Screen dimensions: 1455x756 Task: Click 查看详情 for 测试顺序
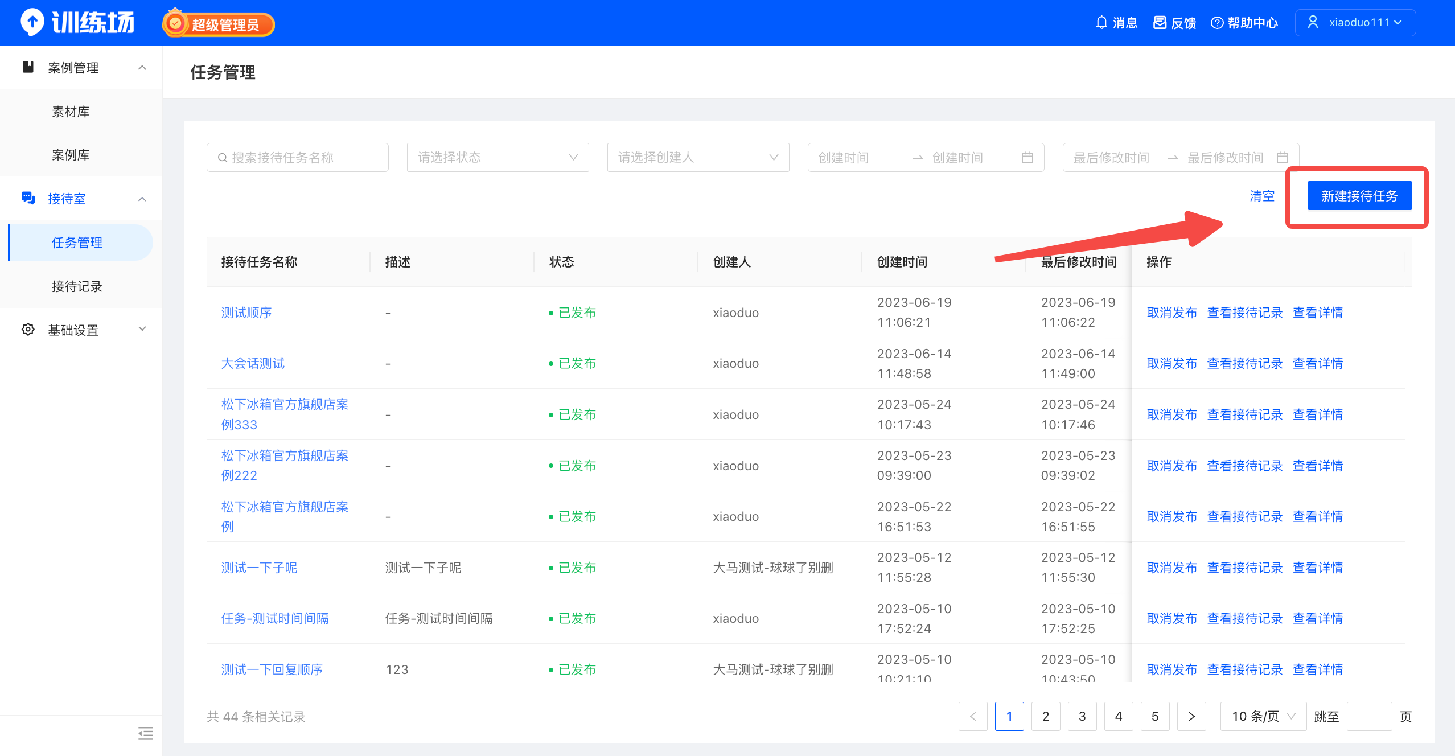[x=1318, y=313]
